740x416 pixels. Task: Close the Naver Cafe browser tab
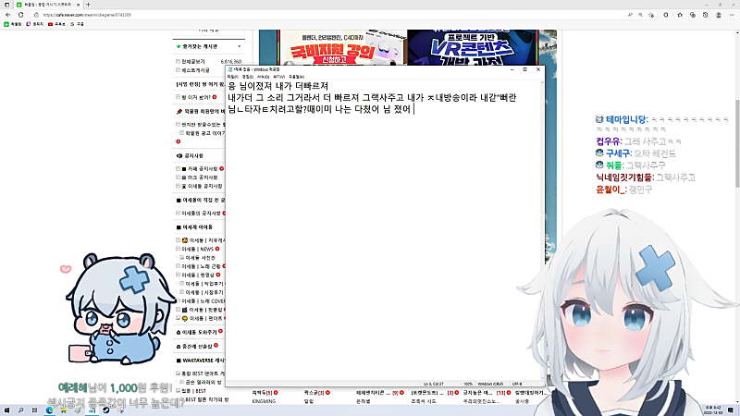pos(79,5)
